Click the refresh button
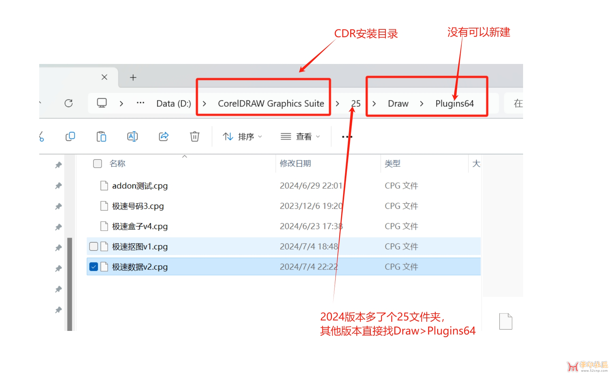609x373 pixels. pyautogui.click(x=69, y=103)
